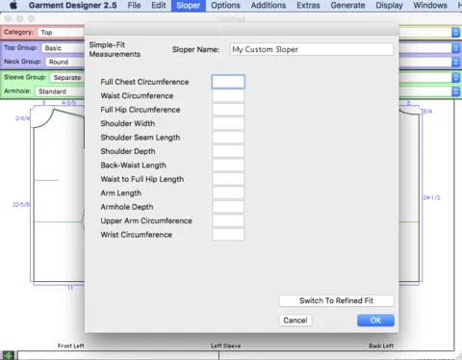Screen dimensions: 462x360
Task: Click the Armhole Depth field
Action: 228,207
